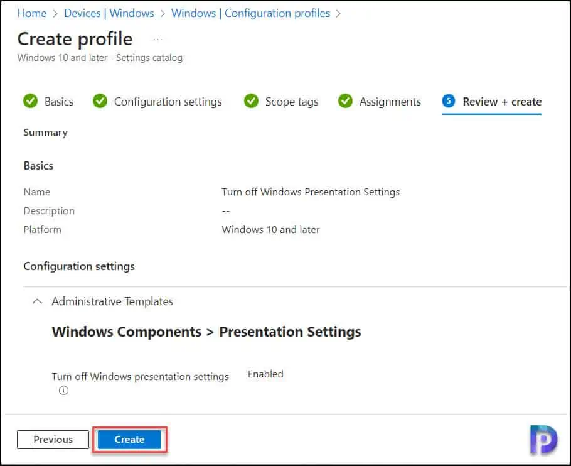Open the Devices | Windows breadcrumb
This screenshot has width=571, height=466.
tap(109, 13)
